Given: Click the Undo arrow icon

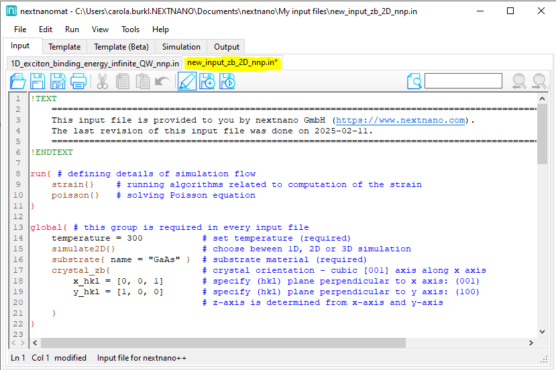Looking at the screenshot, I should (162, 82).
